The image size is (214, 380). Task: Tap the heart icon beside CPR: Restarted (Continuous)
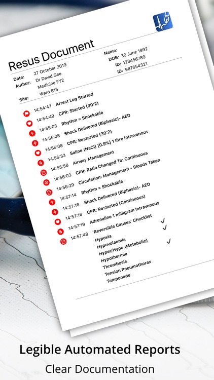[x=58, y=221]
